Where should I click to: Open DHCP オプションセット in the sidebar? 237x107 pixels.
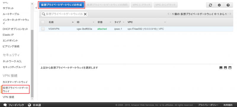[x=15, y=29]
